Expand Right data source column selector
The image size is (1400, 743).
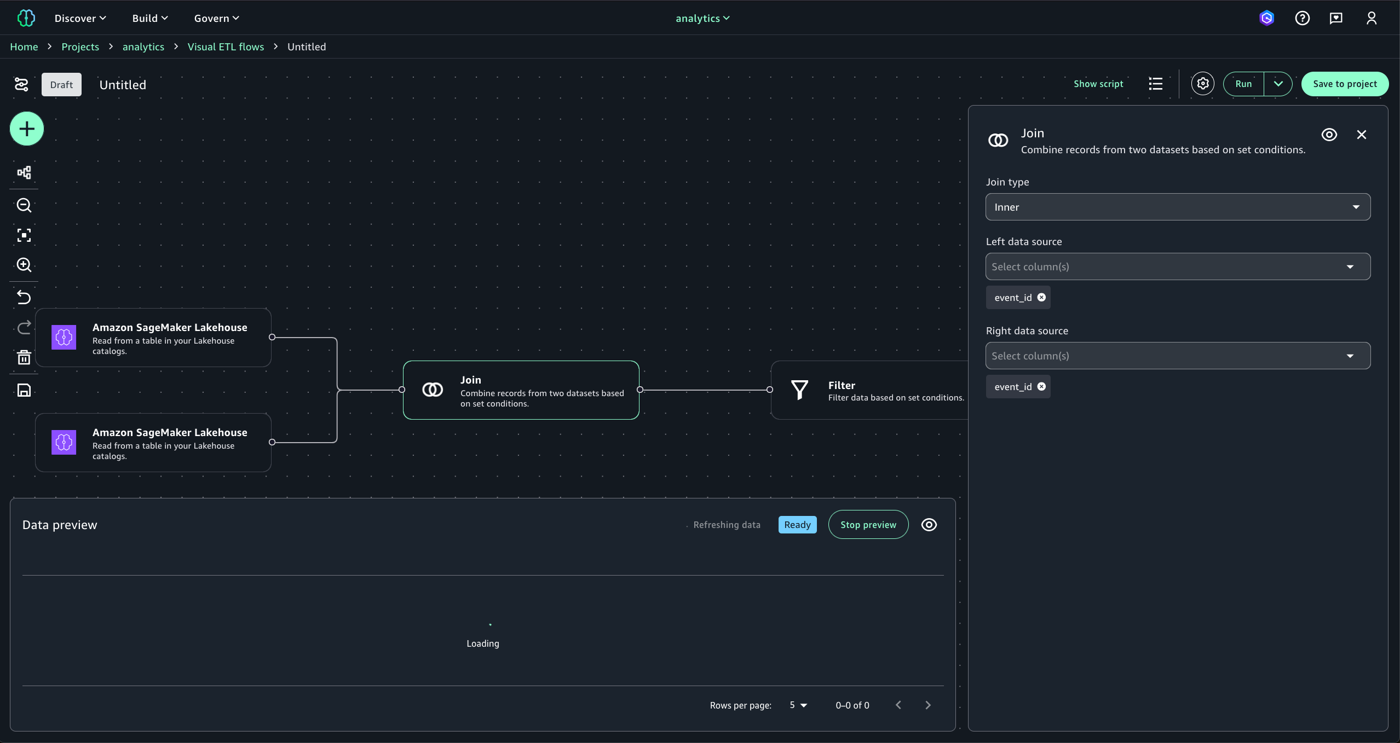click(x=1177, y=356)
